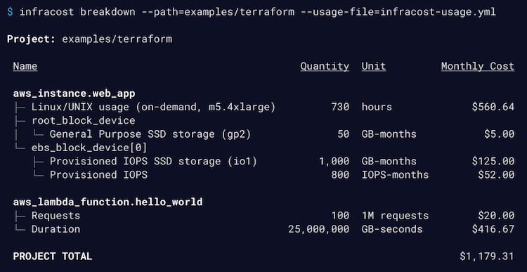The image size is (527, 272).
Task: Click the root_block_device tree node
Action: [x=84, y=120]
